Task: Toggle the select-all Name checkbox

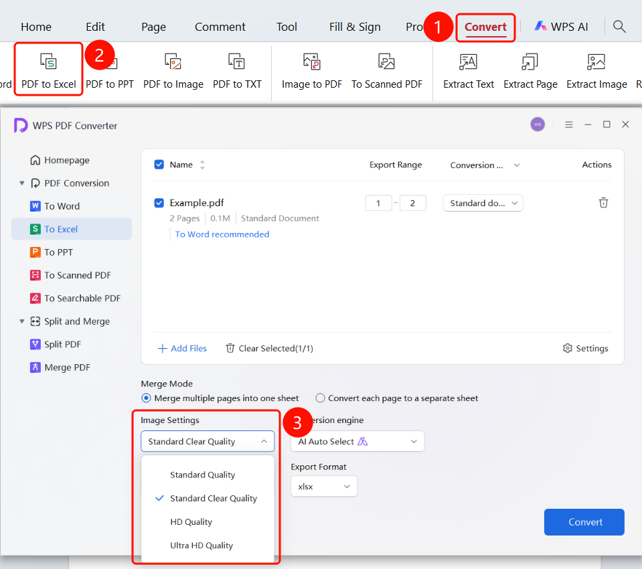Action: point(159,165)
